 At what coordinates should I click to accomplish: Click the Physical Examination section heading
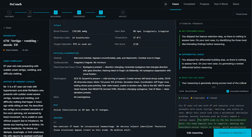click(66, 53)
